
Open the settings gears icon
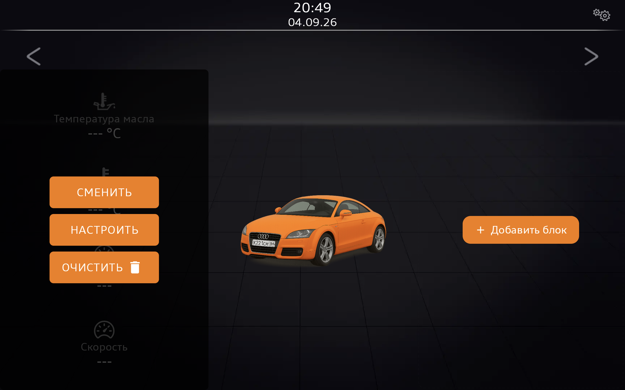(602, 15)
